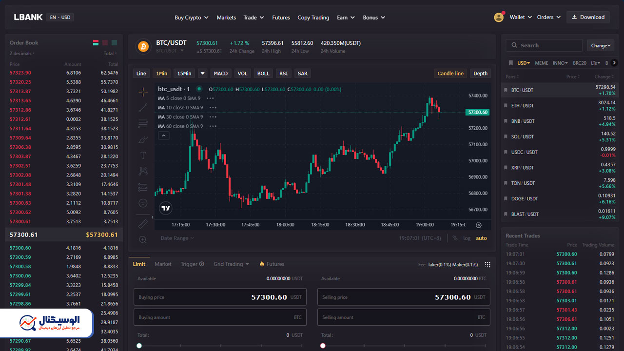Click the buy amount slider handle

tap(139, 346)
